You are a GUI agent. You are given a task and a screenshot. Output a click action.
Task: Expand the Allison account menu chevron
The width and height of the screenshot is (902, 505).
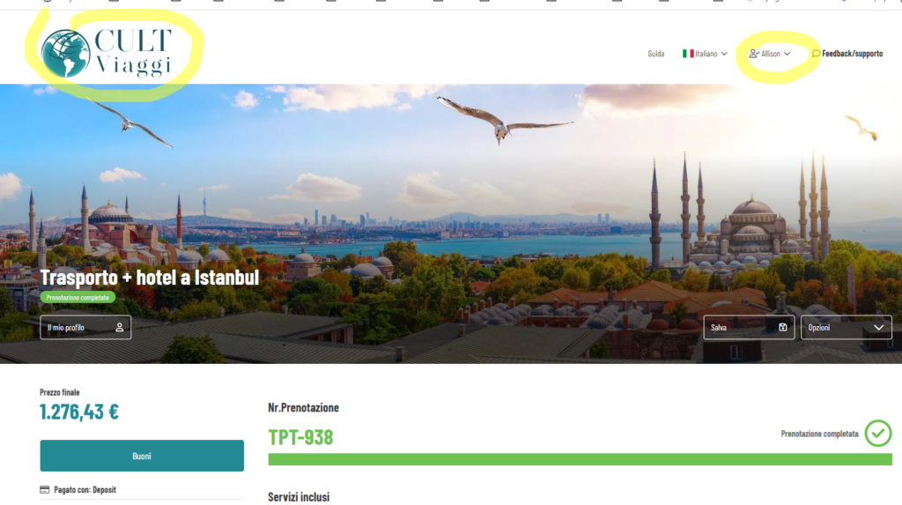787,54
